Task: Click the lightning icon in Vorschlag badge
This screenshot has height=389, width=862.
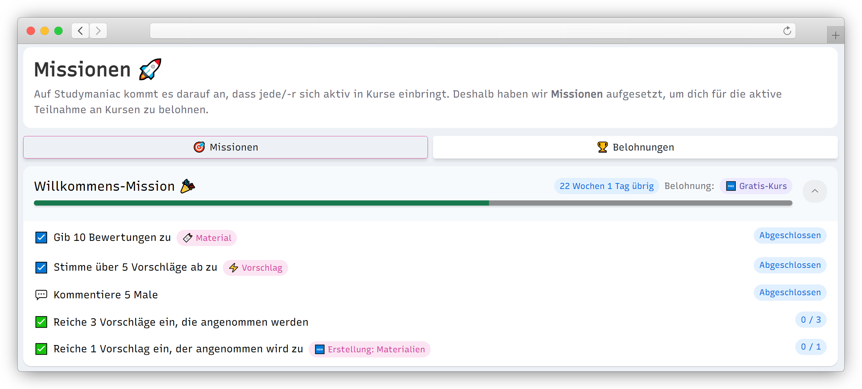Action: point(233,268)
